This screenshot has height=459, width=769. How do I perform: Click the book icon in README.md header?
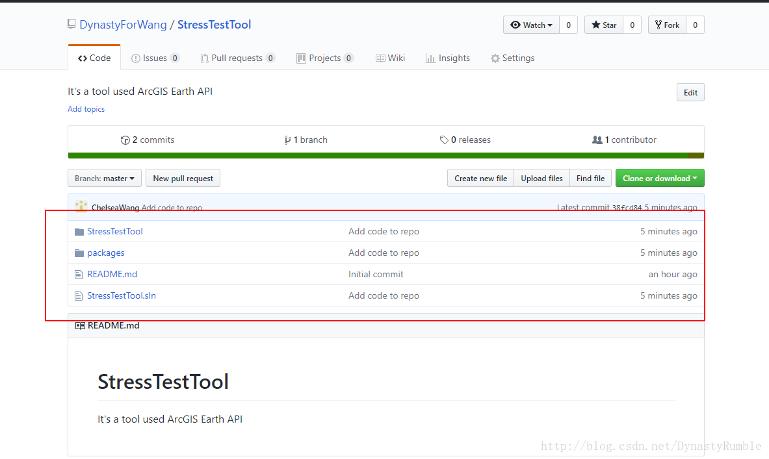tap(80, 326)
